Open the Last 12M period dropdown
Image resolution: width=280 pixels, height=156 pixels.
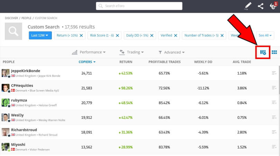pos(40,36)
